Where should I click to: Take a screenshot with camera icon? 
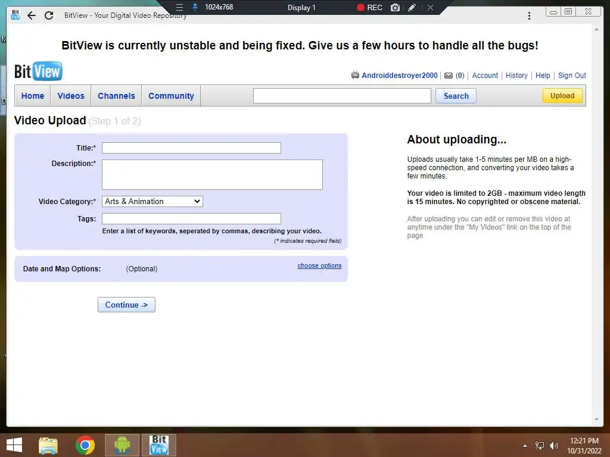[395, 7]
